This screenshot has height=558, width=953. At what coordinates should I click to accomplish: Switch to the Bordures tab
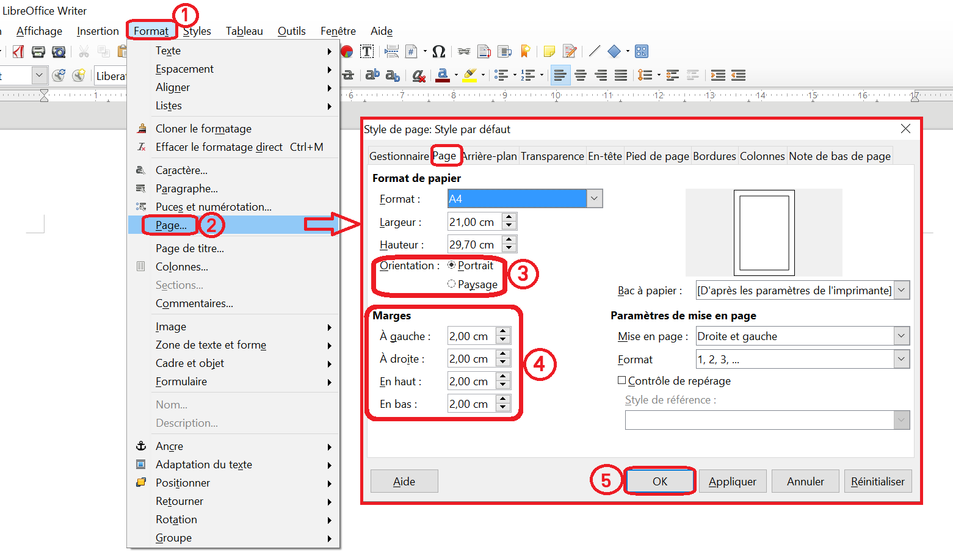pyautogui.click(x=714, y=156)
